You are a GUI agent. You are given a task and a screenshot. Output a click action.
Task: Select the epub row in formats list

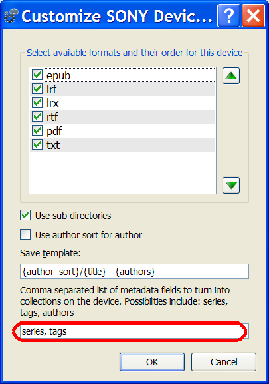(x=122, y=75)
